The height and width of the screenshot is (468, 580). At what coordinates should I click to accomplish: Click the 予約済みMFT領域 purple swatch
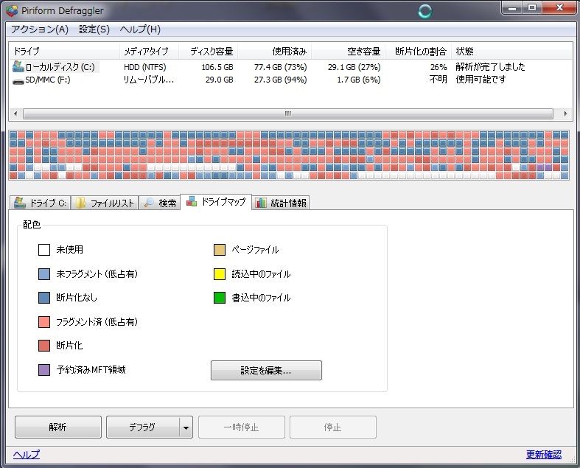(x=44, y=369)
